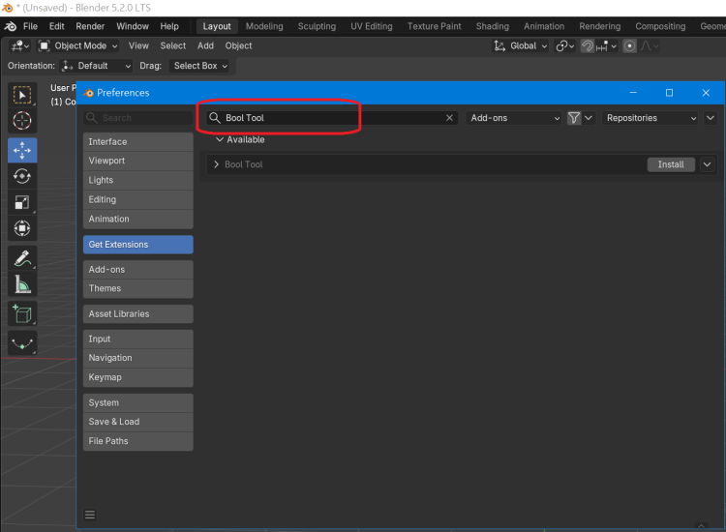The width and height of the screenshot is (726, 532).
Task: Open the Themes preferences section
Action: pos(138,288)
